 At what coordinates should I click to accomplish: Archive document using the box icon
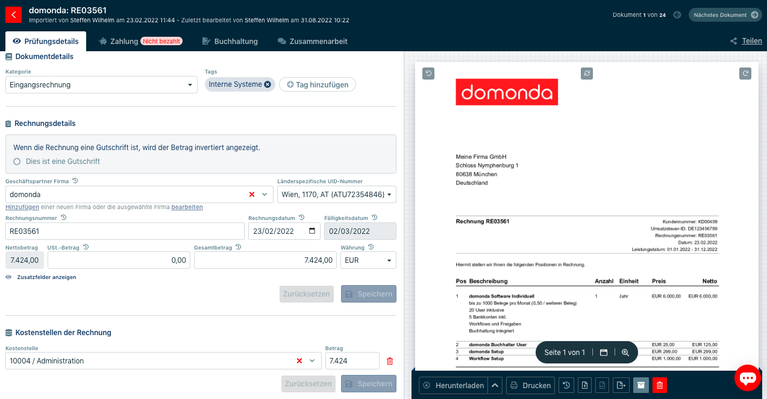coord(641,385)
